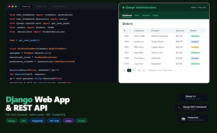Click the purple Celery tag pill
Viewport: 217px width, 133px height.
click(x=68, y=121)
